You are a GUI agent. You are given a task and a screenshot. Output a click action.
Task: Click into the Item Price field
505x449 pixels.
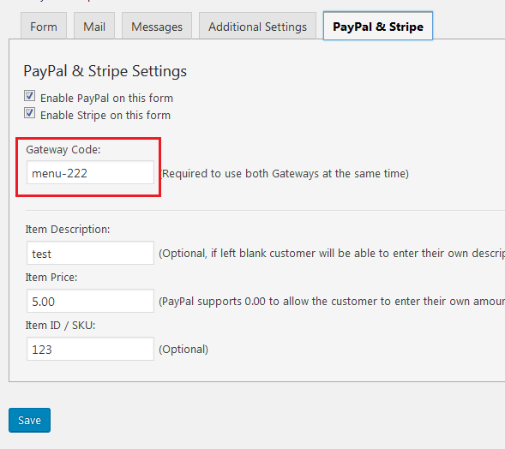[90, 301]
